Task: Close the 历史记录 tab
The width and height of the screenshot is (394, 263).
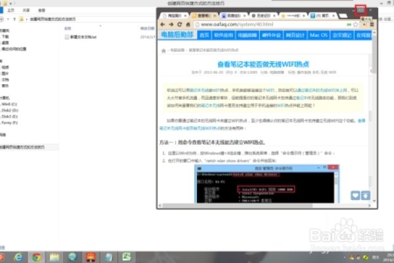Action: [x=274, y=16]
